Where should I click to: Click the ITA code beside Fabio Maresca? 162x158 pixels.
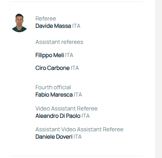(78, 95)
